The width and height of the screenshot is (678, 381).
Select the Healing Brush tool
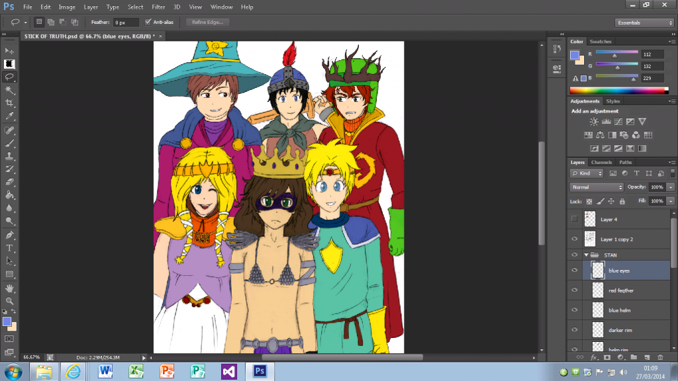pyautogui.click(x=9, y=130)
